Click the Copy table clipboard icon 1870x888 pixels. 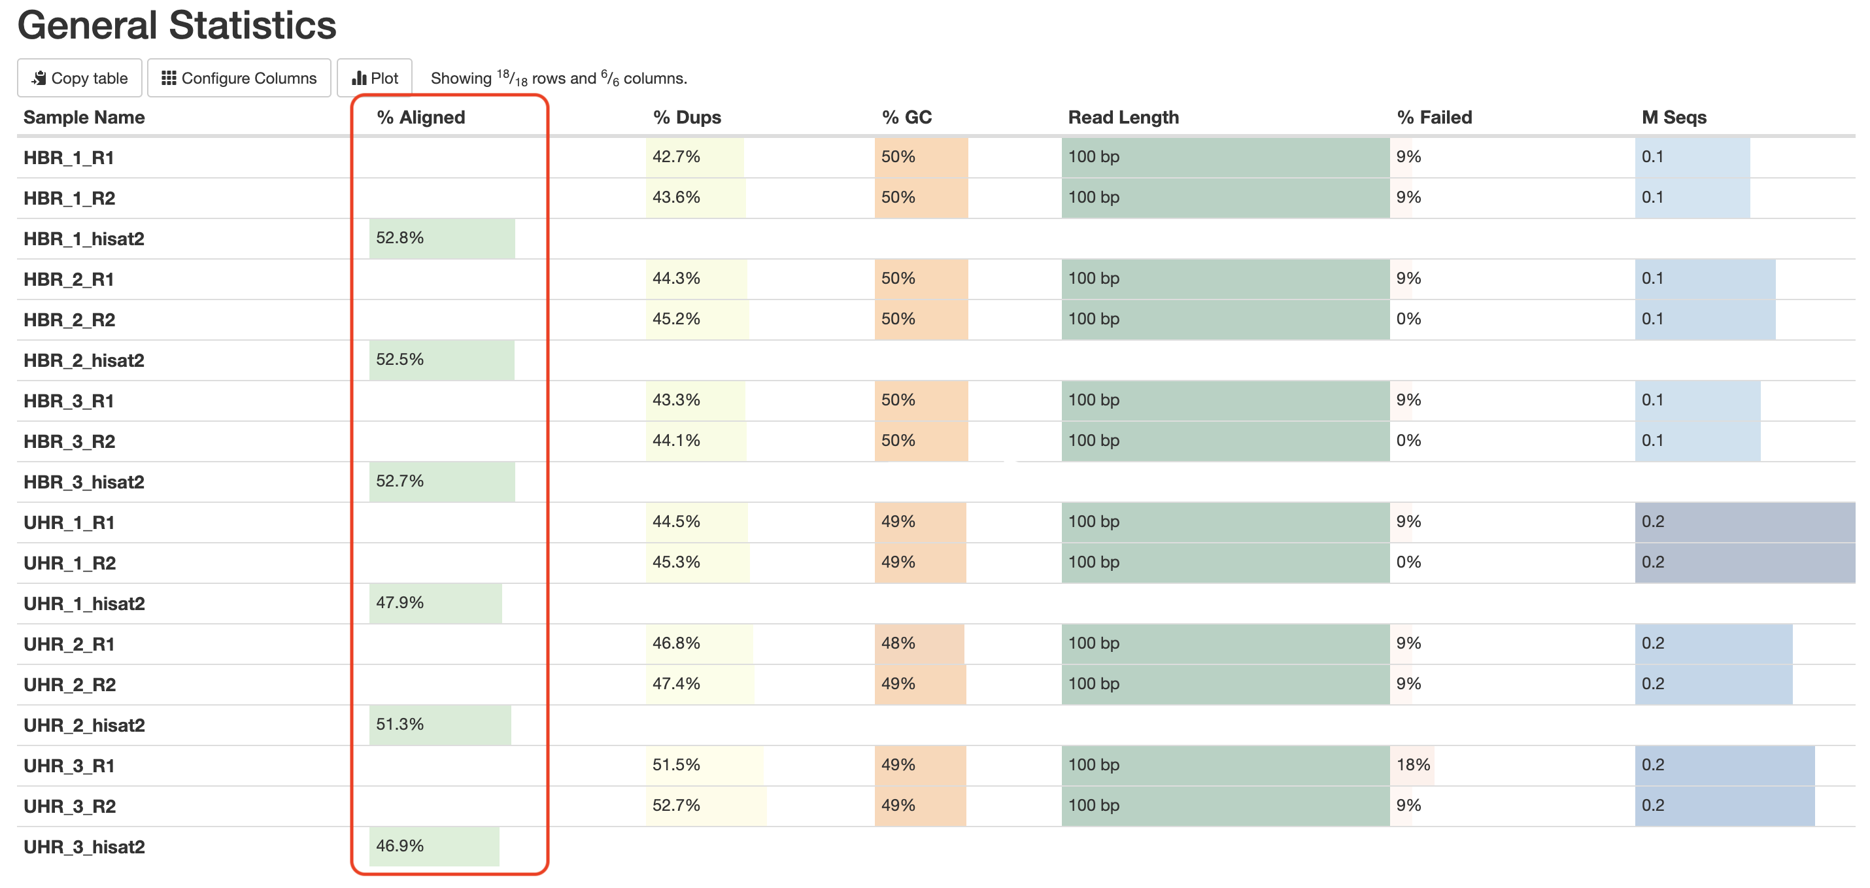click(40, 78)
